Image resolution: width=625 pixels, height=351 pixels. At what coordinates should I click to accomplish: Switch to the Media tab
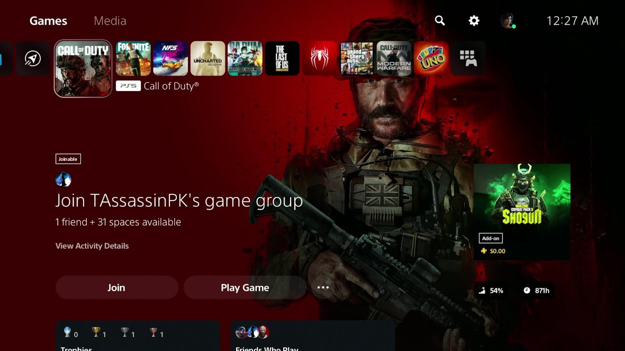[x=110, y=21]
